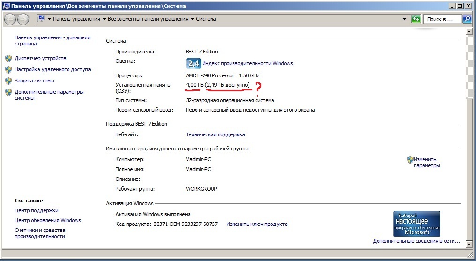Open the Техническая поддержка website link
476x261 pixels.
coord(215,134)
